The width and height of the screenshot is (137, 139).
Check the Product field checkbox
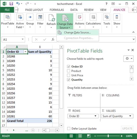tap(68, 71)
